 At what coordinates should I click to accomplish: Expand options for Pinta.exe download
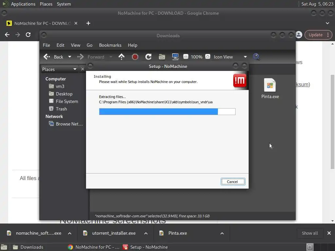[222, 233]
